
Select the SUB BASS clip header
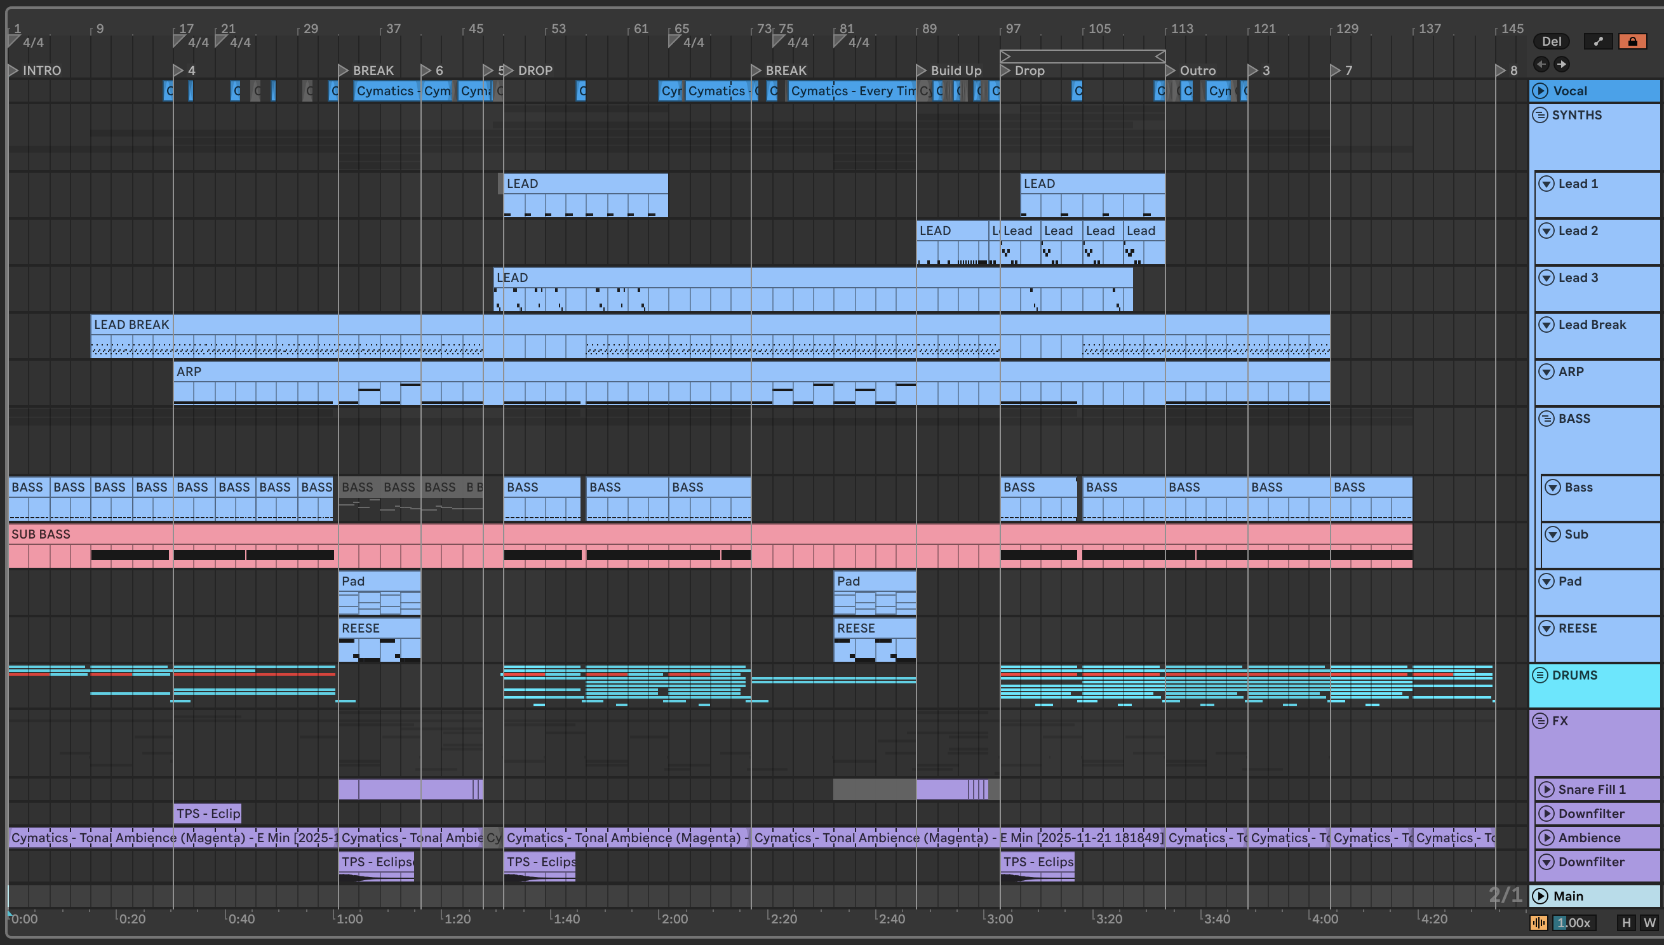pos(40,534)
